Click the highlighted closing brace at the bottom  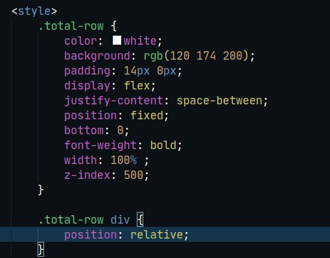tap(41, 250)
